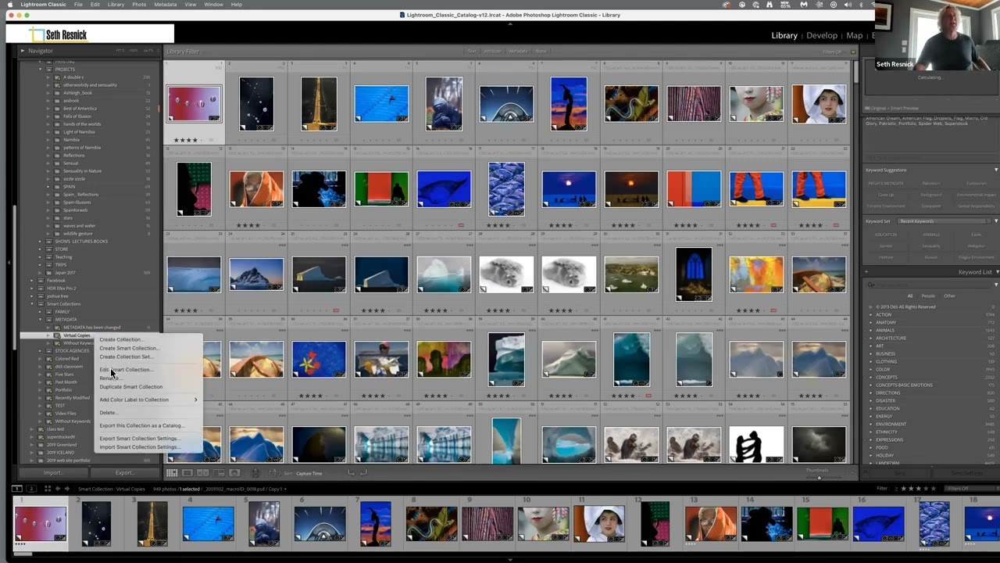
Task: Open Survey view icon in toolbar
Action: click(x=219, y=473)
